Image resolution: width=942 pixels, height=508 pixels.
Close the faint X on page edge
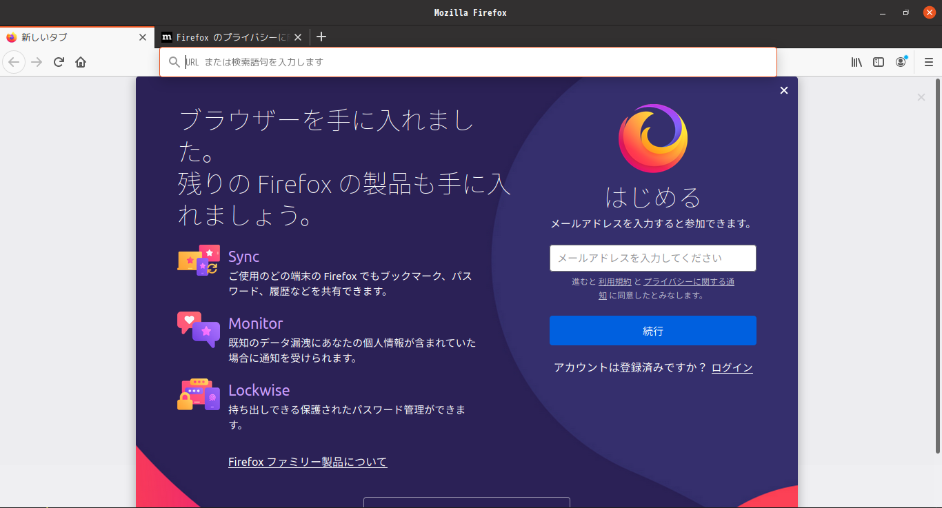921,97
